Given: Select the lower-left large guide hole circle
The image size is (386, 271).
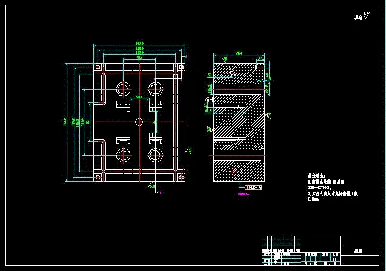Looking at the screenshot, I should coord(124,155).
